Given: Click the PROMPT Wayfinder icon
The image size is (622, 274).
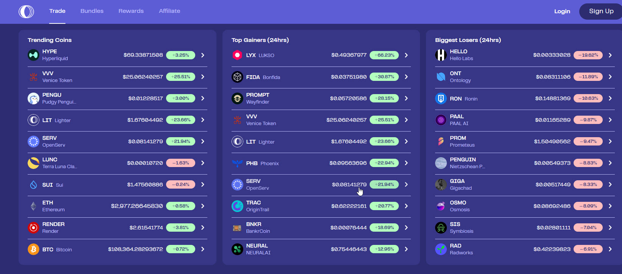Looking at the screenshot, I should [237, 98].
